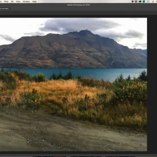157x157 pixels.
Task: Open the Help menu
Action: pos(34,1)
